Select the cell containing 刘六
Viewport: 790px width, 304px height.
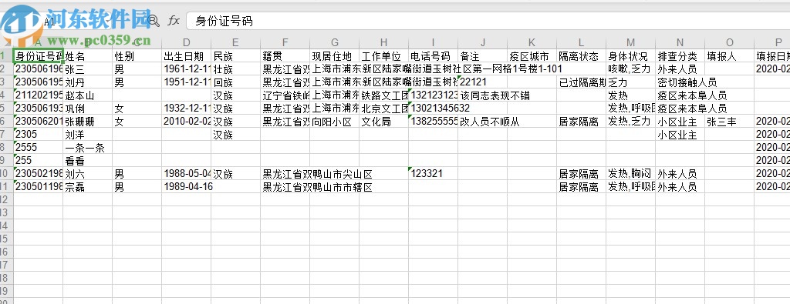(x=88, y=174)
